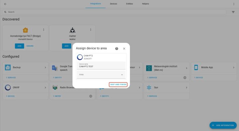This screenshot has width=239, height=131.
Task: Open Backup 1 Service link
Action: pos(11,78)
